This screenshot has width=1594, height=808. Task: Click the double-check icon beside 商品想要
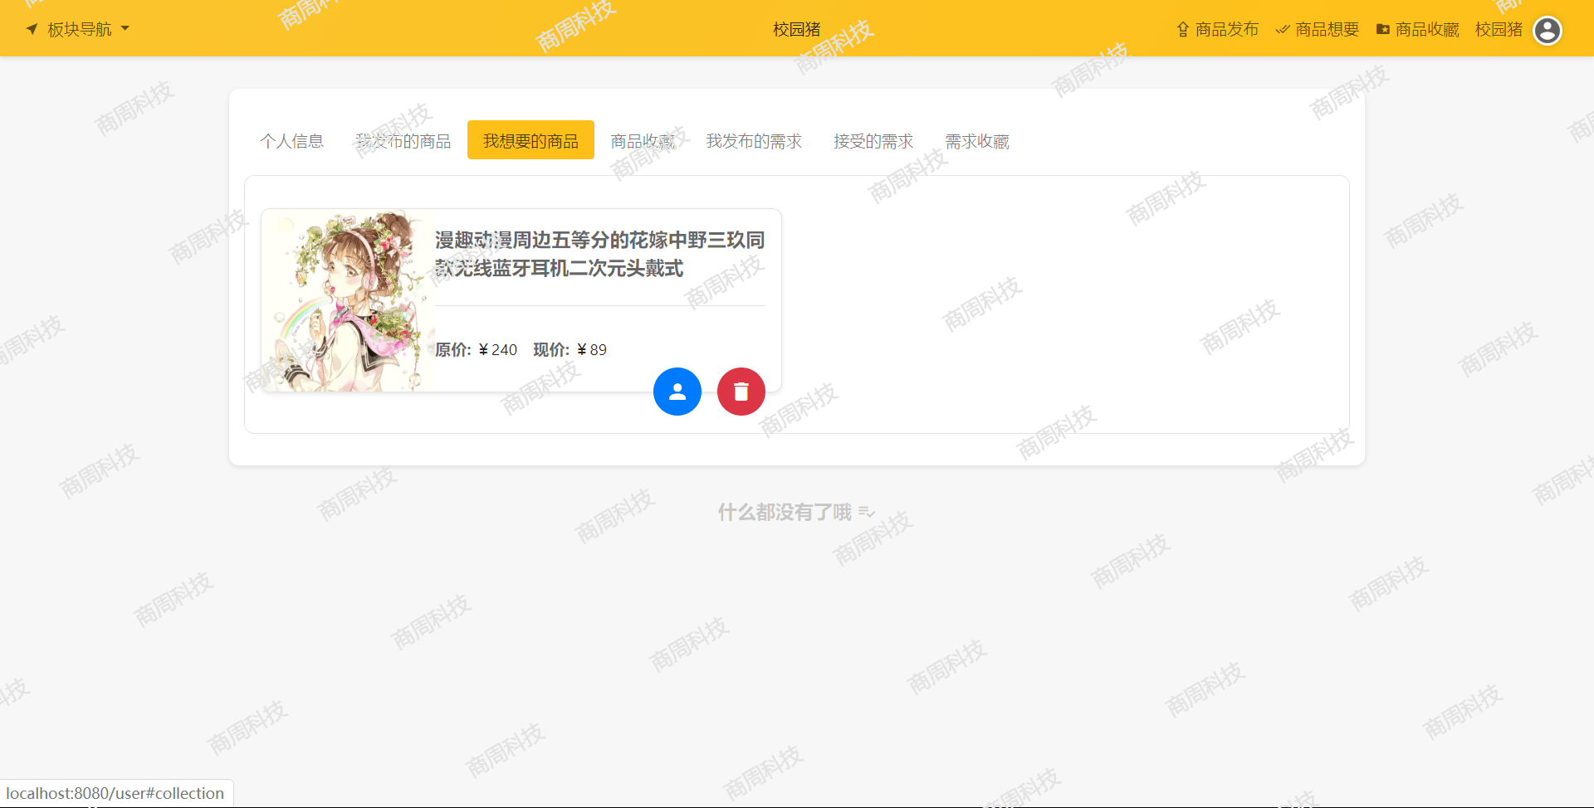pyautogui.click(x=1283, y=29)
